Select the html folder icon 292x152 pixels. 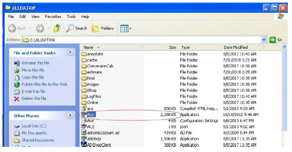click(x=84, y=78)
